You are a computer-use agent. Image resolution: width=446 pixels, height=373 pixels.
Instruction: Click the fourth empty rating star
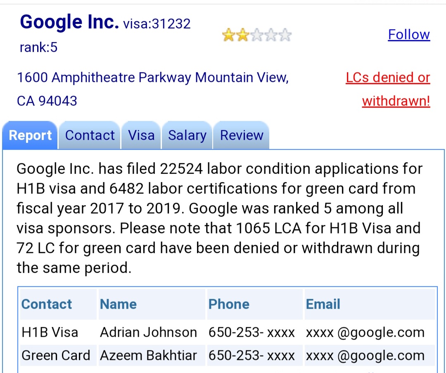pos(270,36)
